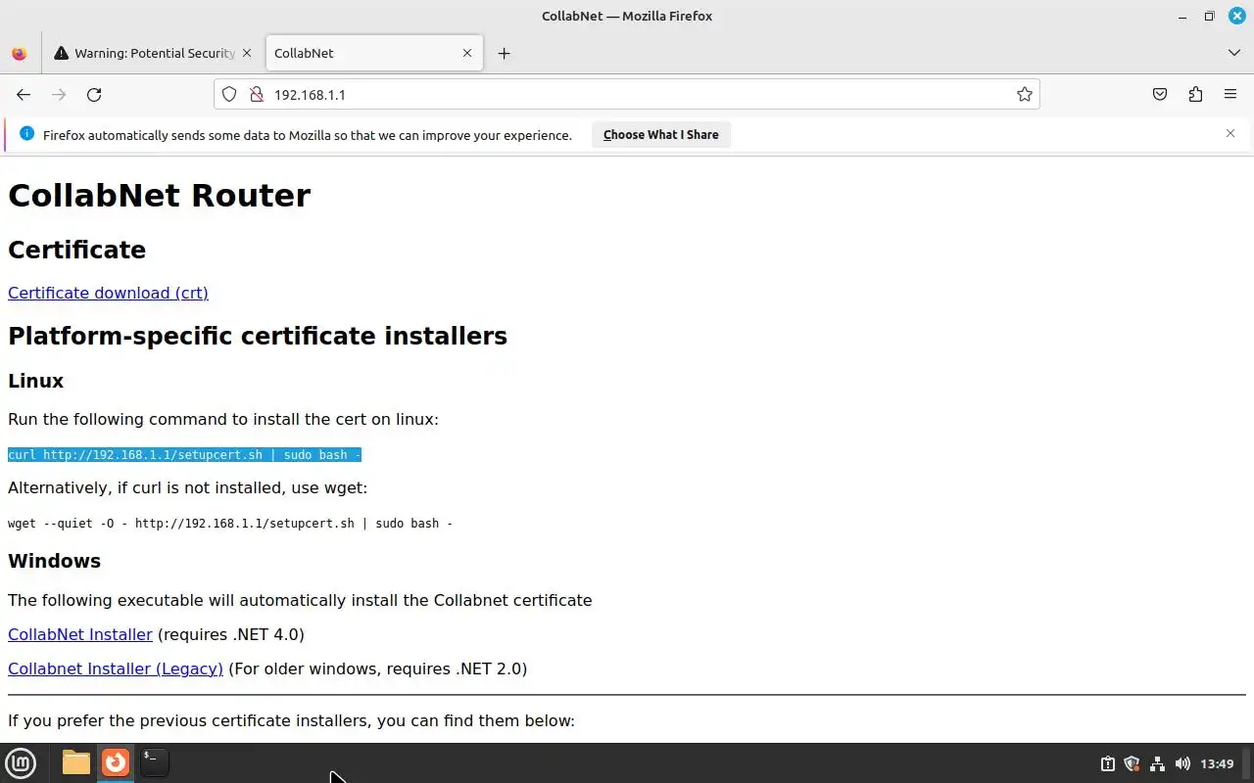
Task: Open the volume speaker tray icon
Action: pos(1182,763)
